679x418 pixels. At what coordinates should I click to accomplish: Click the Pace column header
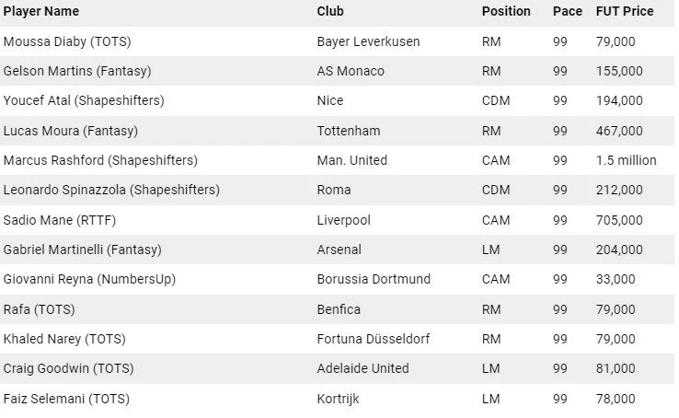(568, 11)
